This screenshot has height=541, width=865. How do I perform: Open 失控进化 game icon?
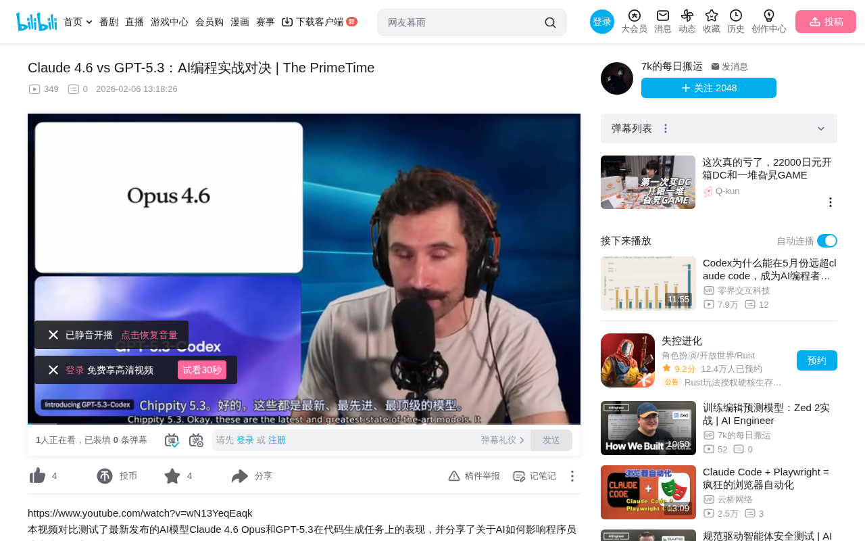point(628,360)
